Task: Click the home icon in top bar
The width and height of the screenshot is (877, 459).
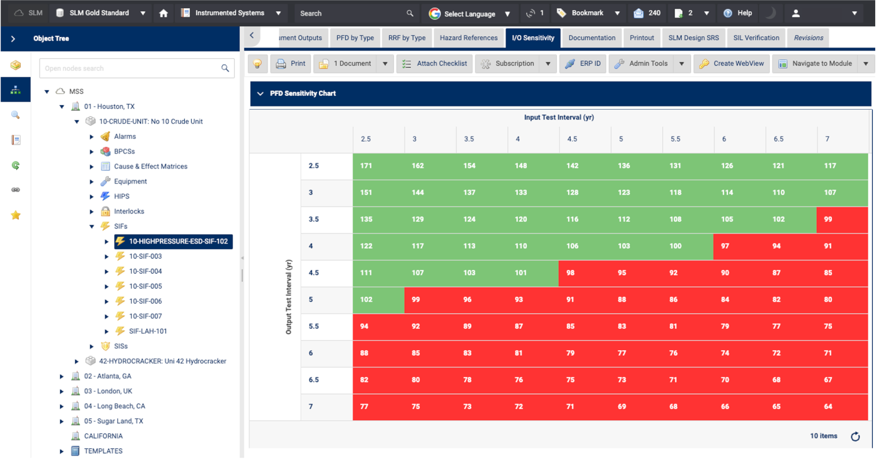Action: pyautogui.click(x=163, y=13)
